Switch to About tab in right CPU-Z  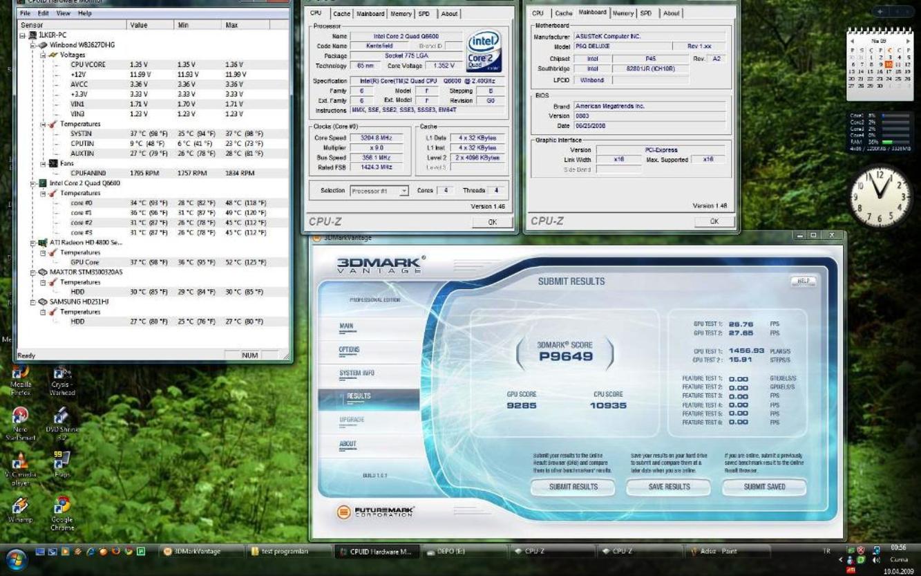click(x=672, y=13)
